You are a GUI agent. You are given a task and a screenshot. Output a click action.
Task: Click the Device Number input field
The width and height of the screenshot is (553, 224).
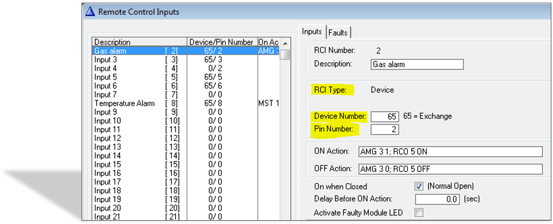(385, 117)
